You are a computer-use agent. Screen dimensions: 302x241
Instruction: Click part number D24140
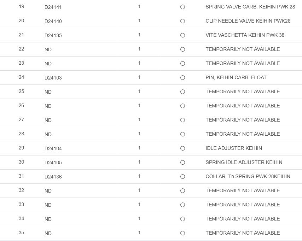tap(53, 21)
